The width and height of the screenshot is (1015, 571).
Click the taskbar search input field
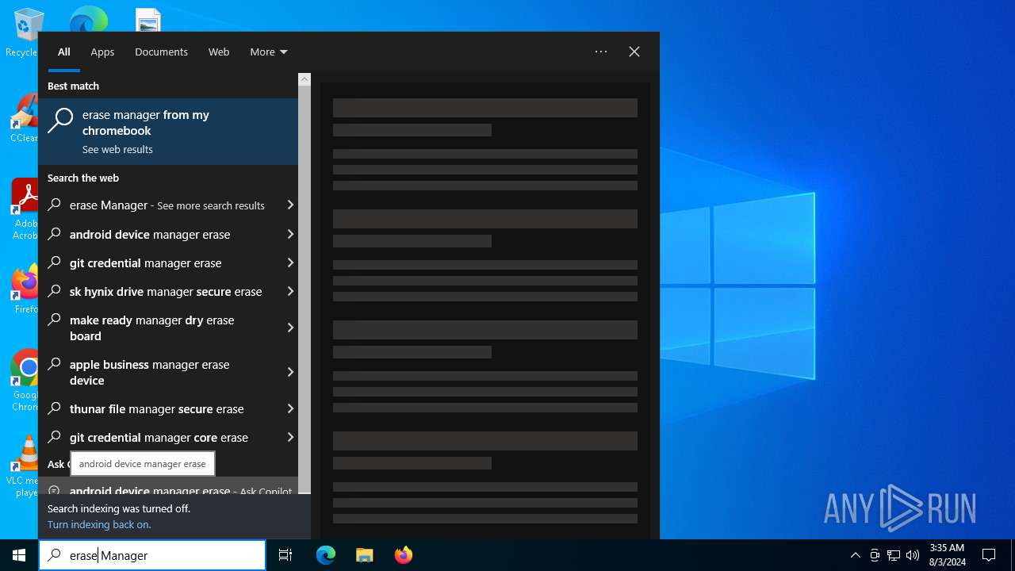152,555
